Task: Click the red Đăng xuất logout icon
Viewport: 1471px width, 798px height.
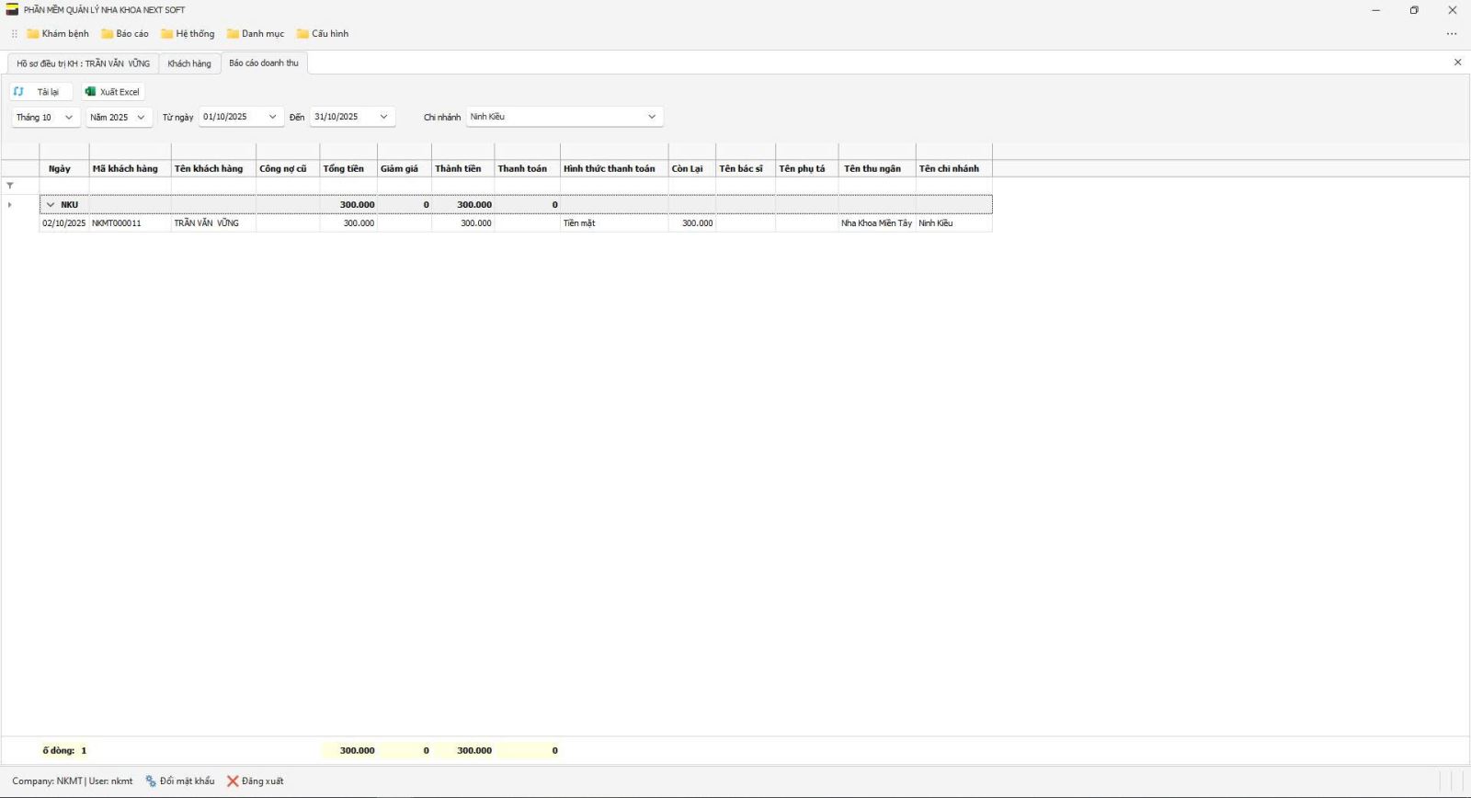Action: pos(233,781)
